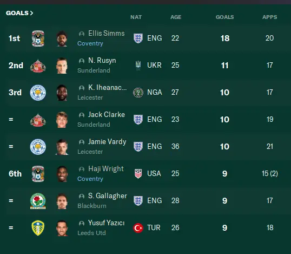Select Coventry team link under Haji Wright
The width and height of the screenshot is (291, 254).
[x=90, y=179]
